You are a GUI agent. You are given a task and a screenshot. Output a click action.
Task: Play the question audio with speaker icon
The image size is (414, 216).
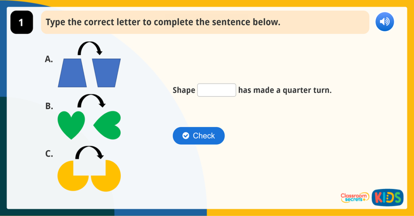pyautogui.click(x=384, y=22)
